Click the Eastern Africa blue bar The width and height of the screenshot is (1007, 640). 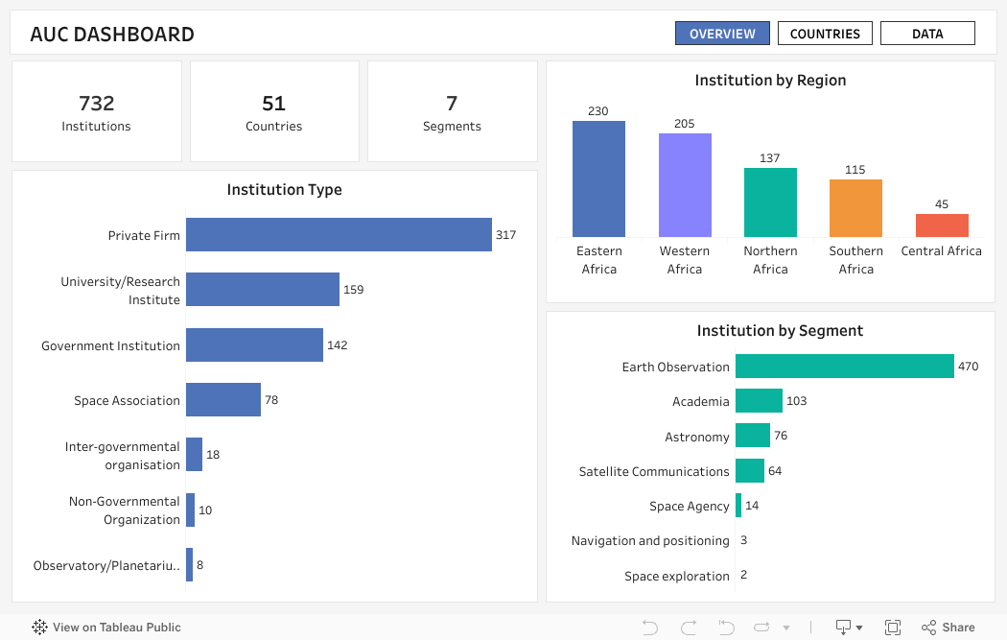pos(598,179)
